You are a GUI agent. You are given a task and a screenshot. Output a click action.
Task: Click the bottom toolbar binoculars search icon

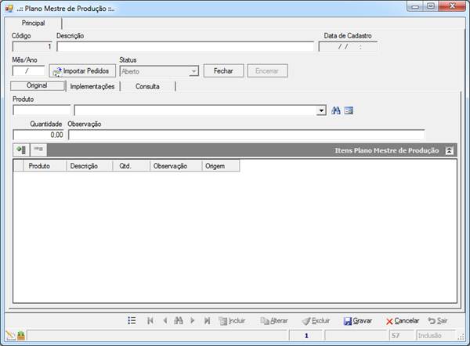(x=179, y=320)
